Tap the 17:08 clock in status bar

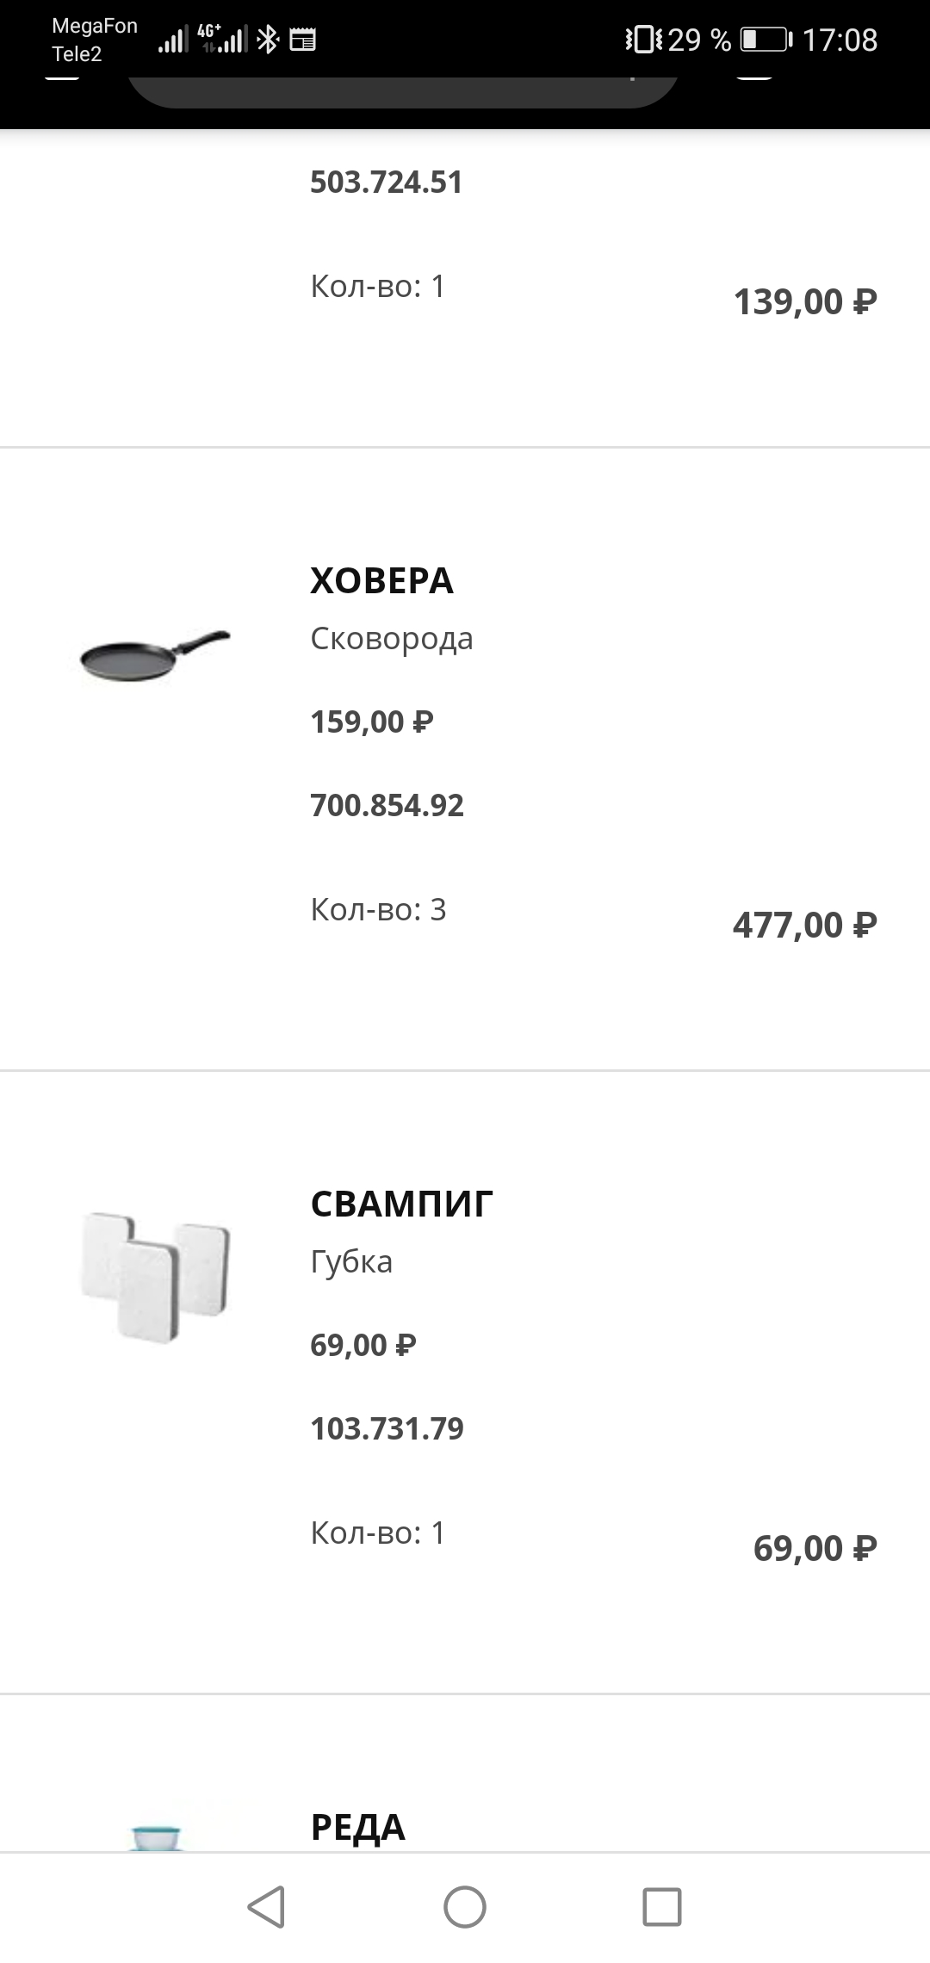(840, 40)
